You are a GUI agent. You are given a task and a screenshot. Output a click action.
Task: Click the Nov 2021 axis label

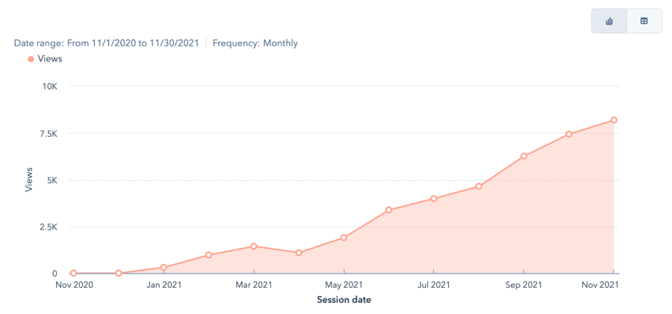(x=602, y=285)
